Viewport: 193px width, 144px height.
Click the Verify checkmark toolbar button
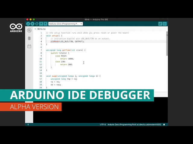pyautogui.click(x=28, y=24)
